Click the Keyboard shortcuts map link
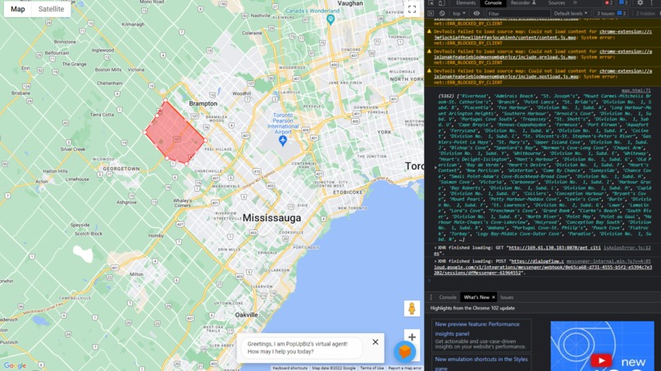Image resolution: width=661 pixels, height=371 pixels. click(289, 368)
